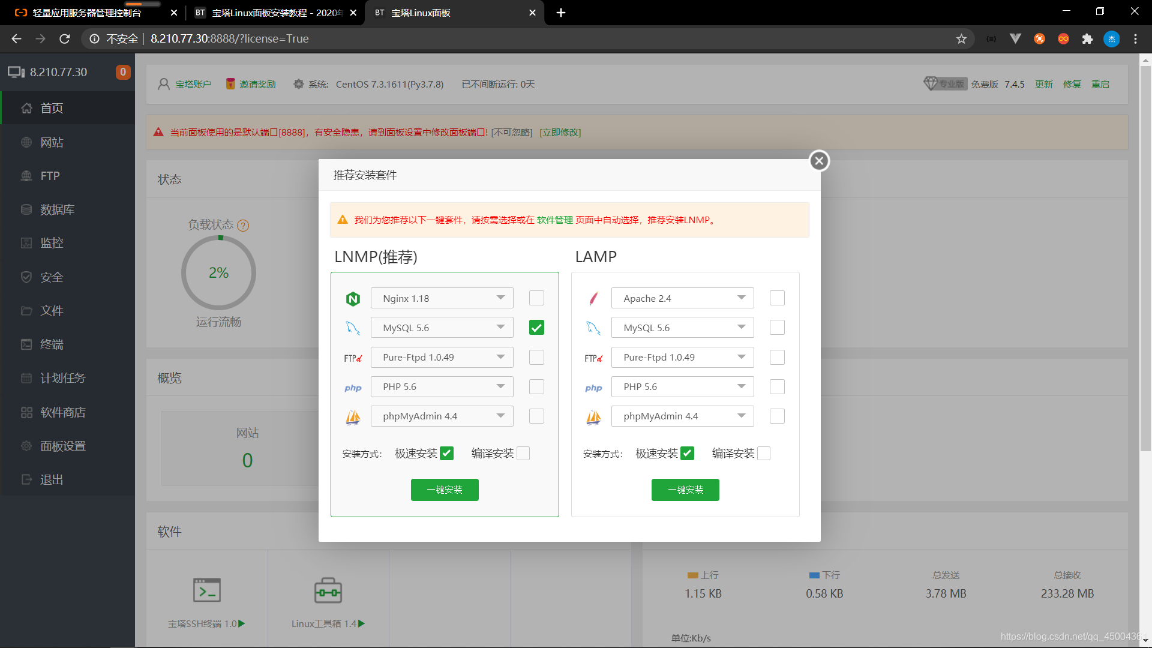Click the Nginx logo icon in LNMP
The image size is (1152, 648).
[x=353, y=299]
